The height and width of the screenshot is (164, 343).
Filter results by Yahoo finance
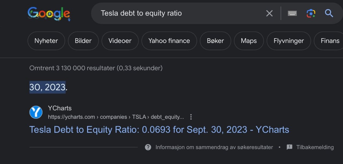(169, 41)
